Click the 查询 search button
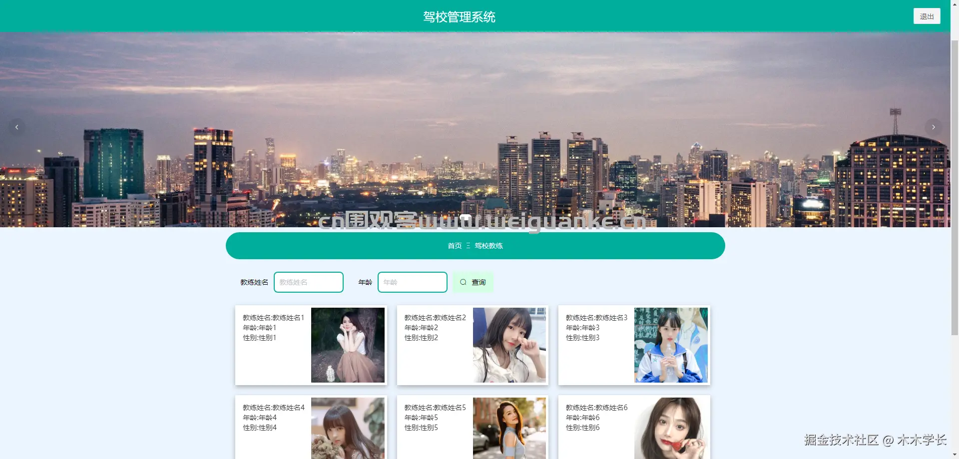959x459 pixels. point(473,282)
